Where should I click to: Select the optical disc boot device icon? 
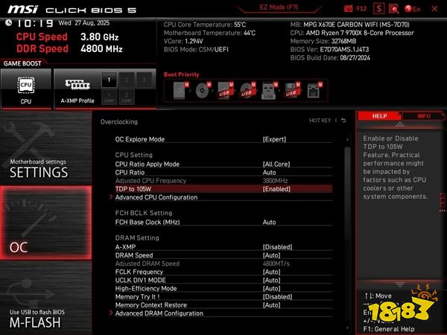tap(203, 91)
